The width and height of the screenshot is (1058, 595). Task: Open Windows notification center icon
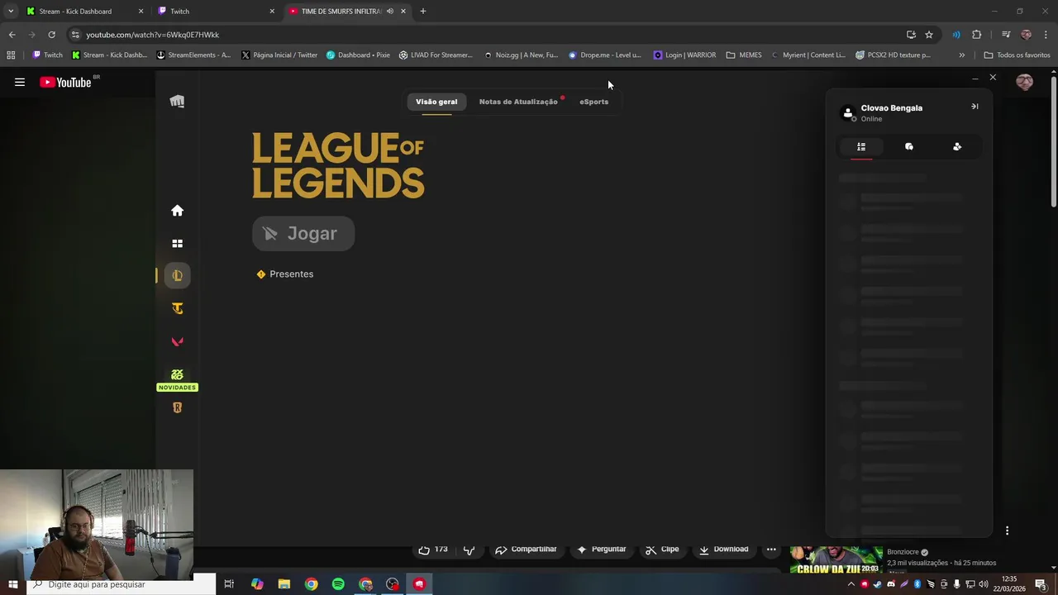(x=1041, y=584)
